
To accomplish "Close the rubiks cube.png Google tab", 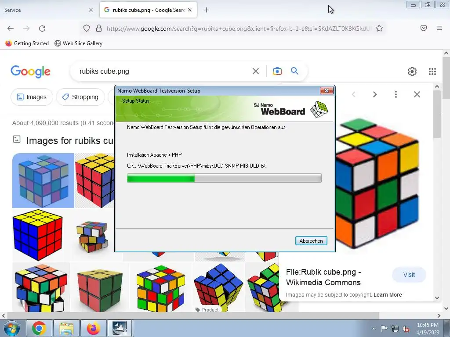I will [190, 10].
